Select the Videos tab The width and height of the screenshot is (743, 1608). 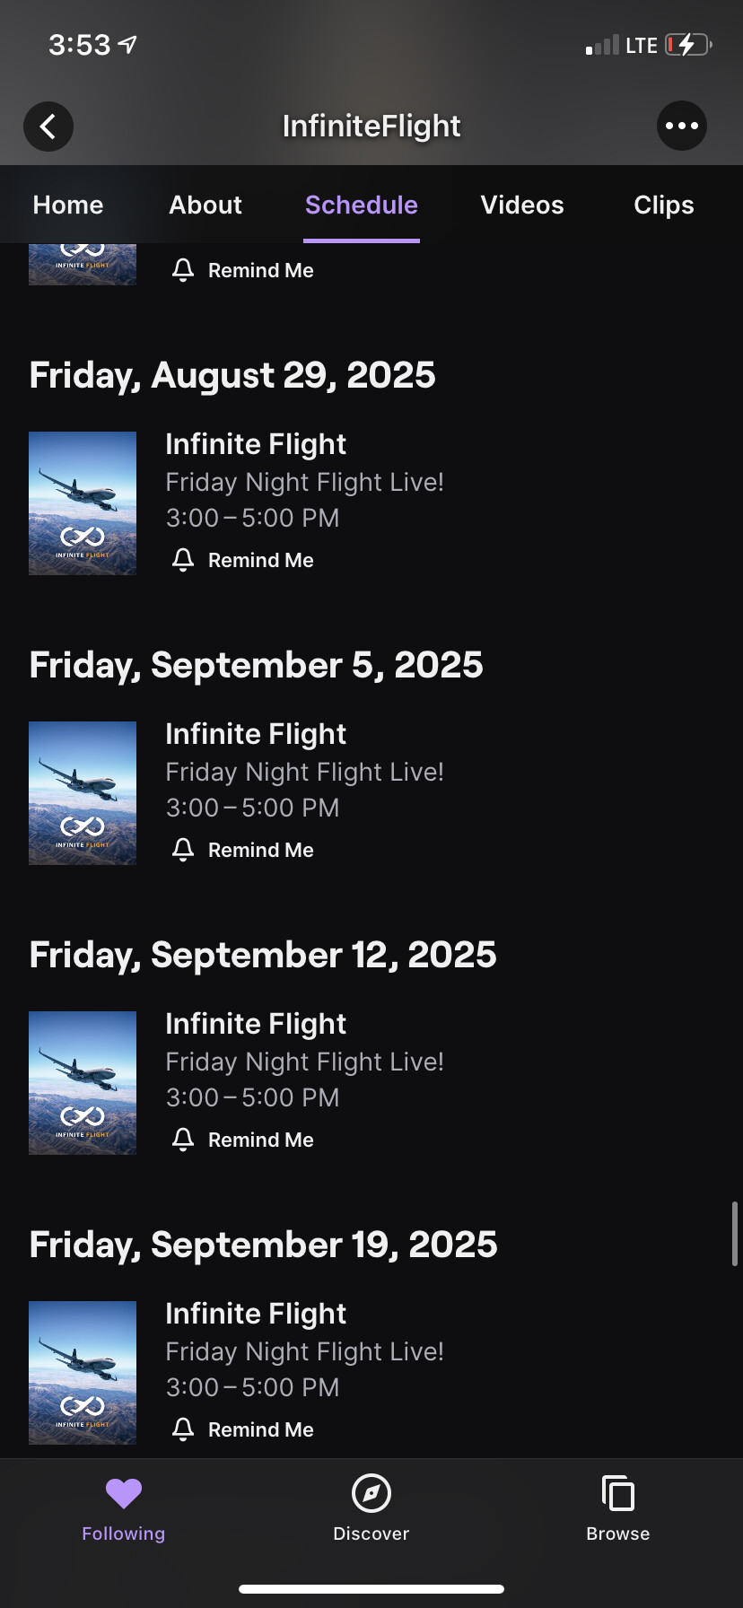(522, 205)
